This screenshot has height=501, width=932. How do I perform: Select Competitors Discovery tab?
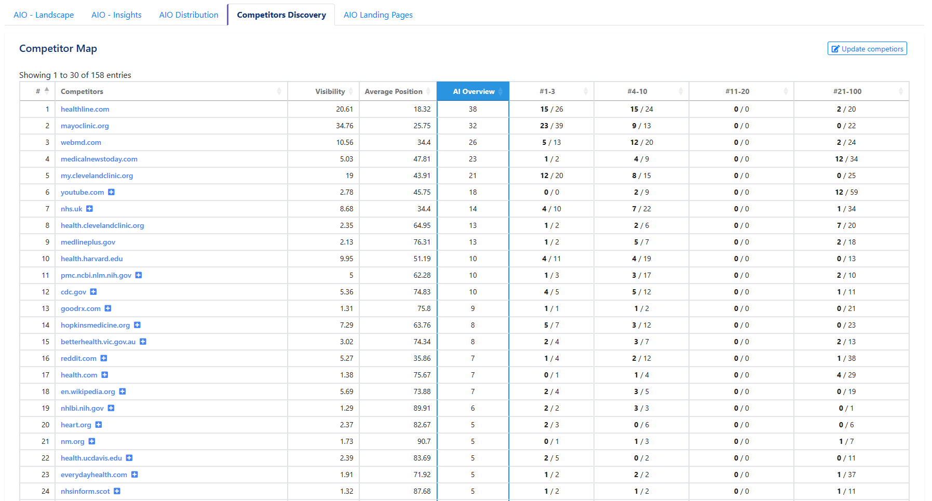(281, 15)
